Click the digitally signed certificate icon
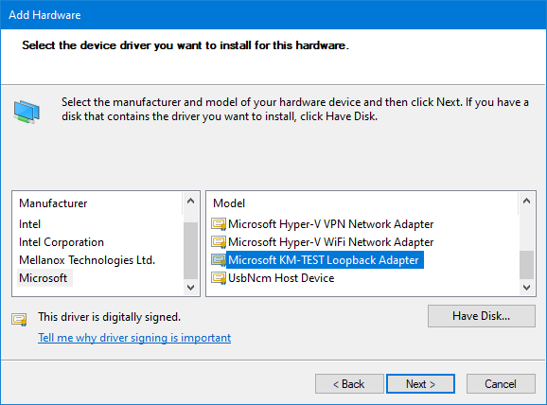 click(x=19, y=319)
